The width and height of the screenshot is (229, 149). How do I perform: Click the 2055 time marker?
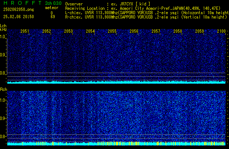tap(112, 31)
